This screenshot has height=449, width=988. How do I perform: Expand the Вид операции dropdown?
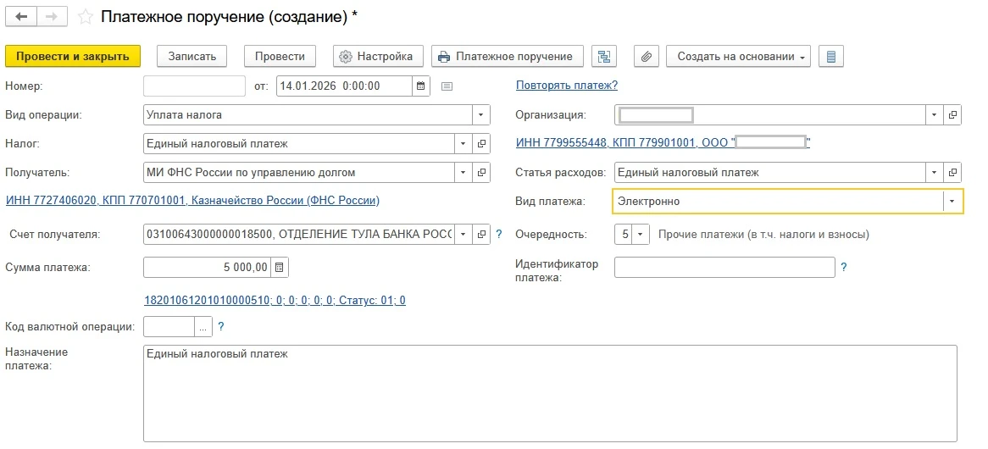click(481, 115)
